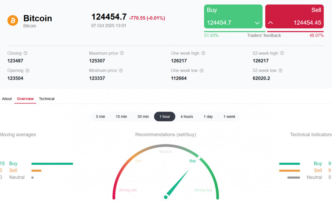Click the Strong sell gauge label
The width and height of the screenshot is (332, 202).
pyautogui.click(x=128, y=190)
